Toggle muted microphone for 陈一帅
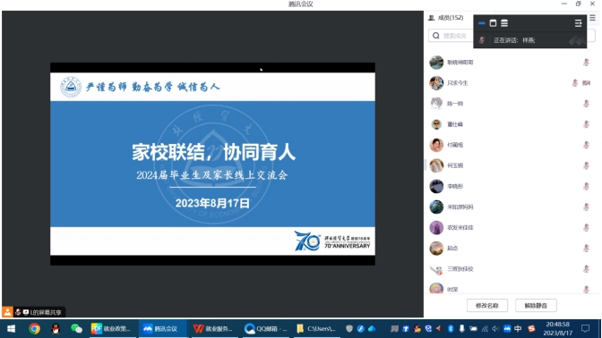Image resolution: width=602 pixels, height=338 pixels. 586,104
